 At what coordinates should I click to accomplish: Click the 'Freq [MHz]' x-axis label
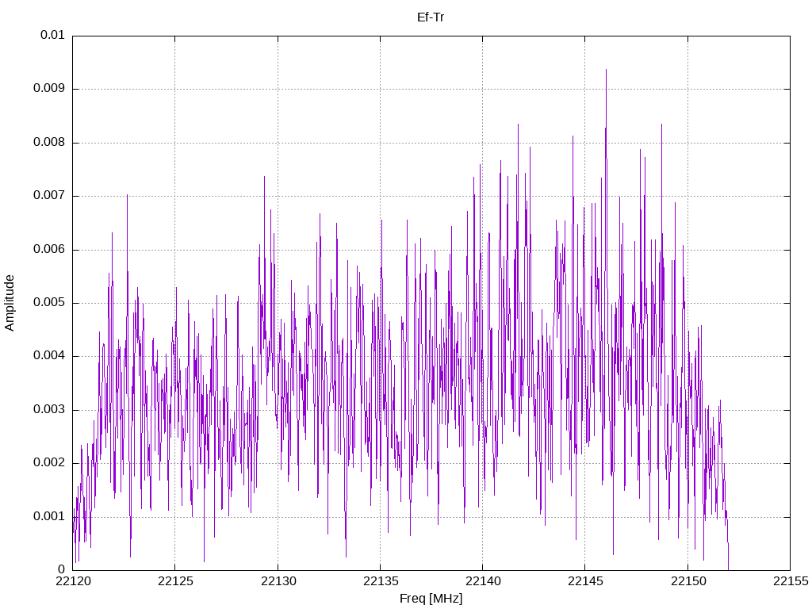431,599
